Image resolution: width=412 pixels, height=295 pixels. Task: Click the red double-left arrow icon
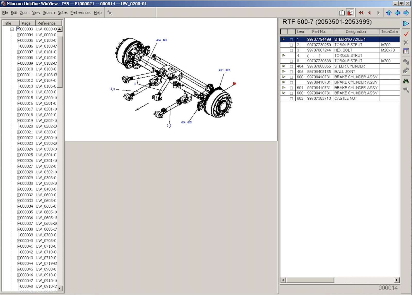[361, 13]
